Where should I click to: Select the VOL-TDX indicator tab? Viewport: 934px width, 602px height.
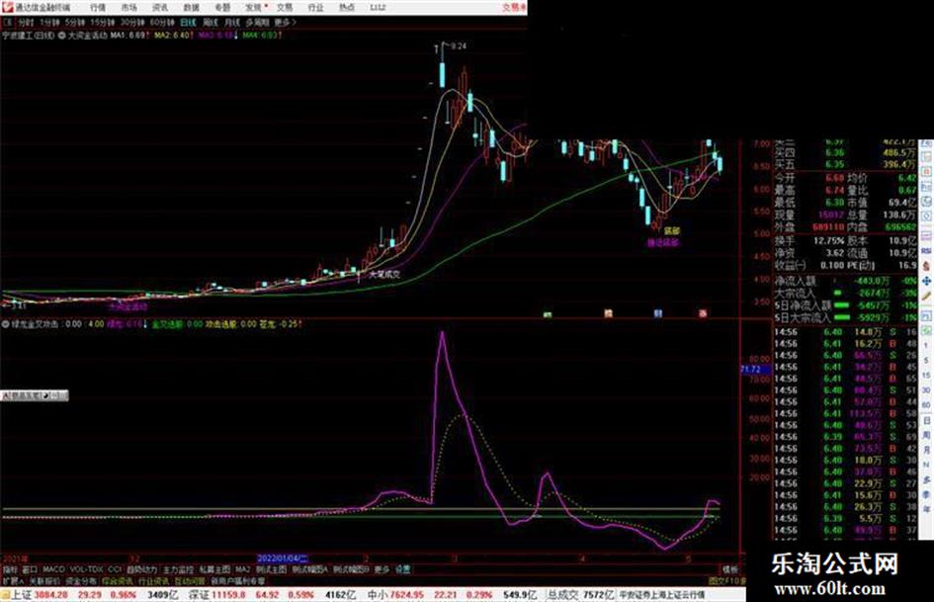click(86, 569)
